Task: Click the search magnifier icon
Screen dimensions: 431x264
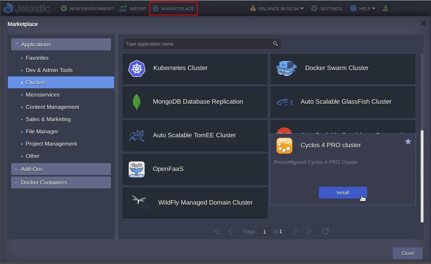Action: [x=275, y=44]
